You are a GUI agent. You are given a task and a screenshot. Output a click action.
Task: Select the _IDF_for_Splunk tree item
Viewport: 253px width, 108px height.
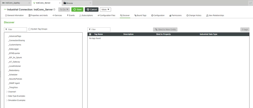point(15,58)
